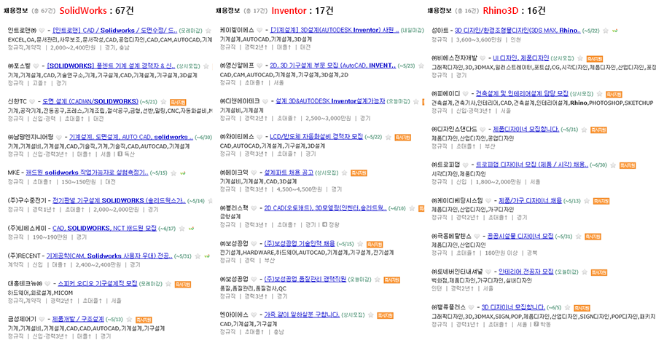Viewport: 656px width, 340px height.
Task: Toggle heart next to 신한TC
Action: click(x=33, y=101)
